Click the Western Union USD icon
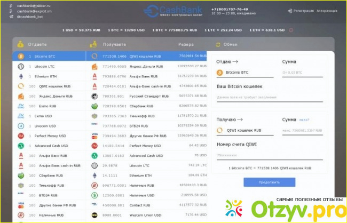 coord(94,215)
